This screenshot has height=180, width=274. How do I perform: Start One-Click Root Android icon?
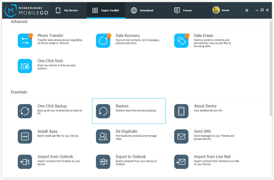[x=25, y=66]
